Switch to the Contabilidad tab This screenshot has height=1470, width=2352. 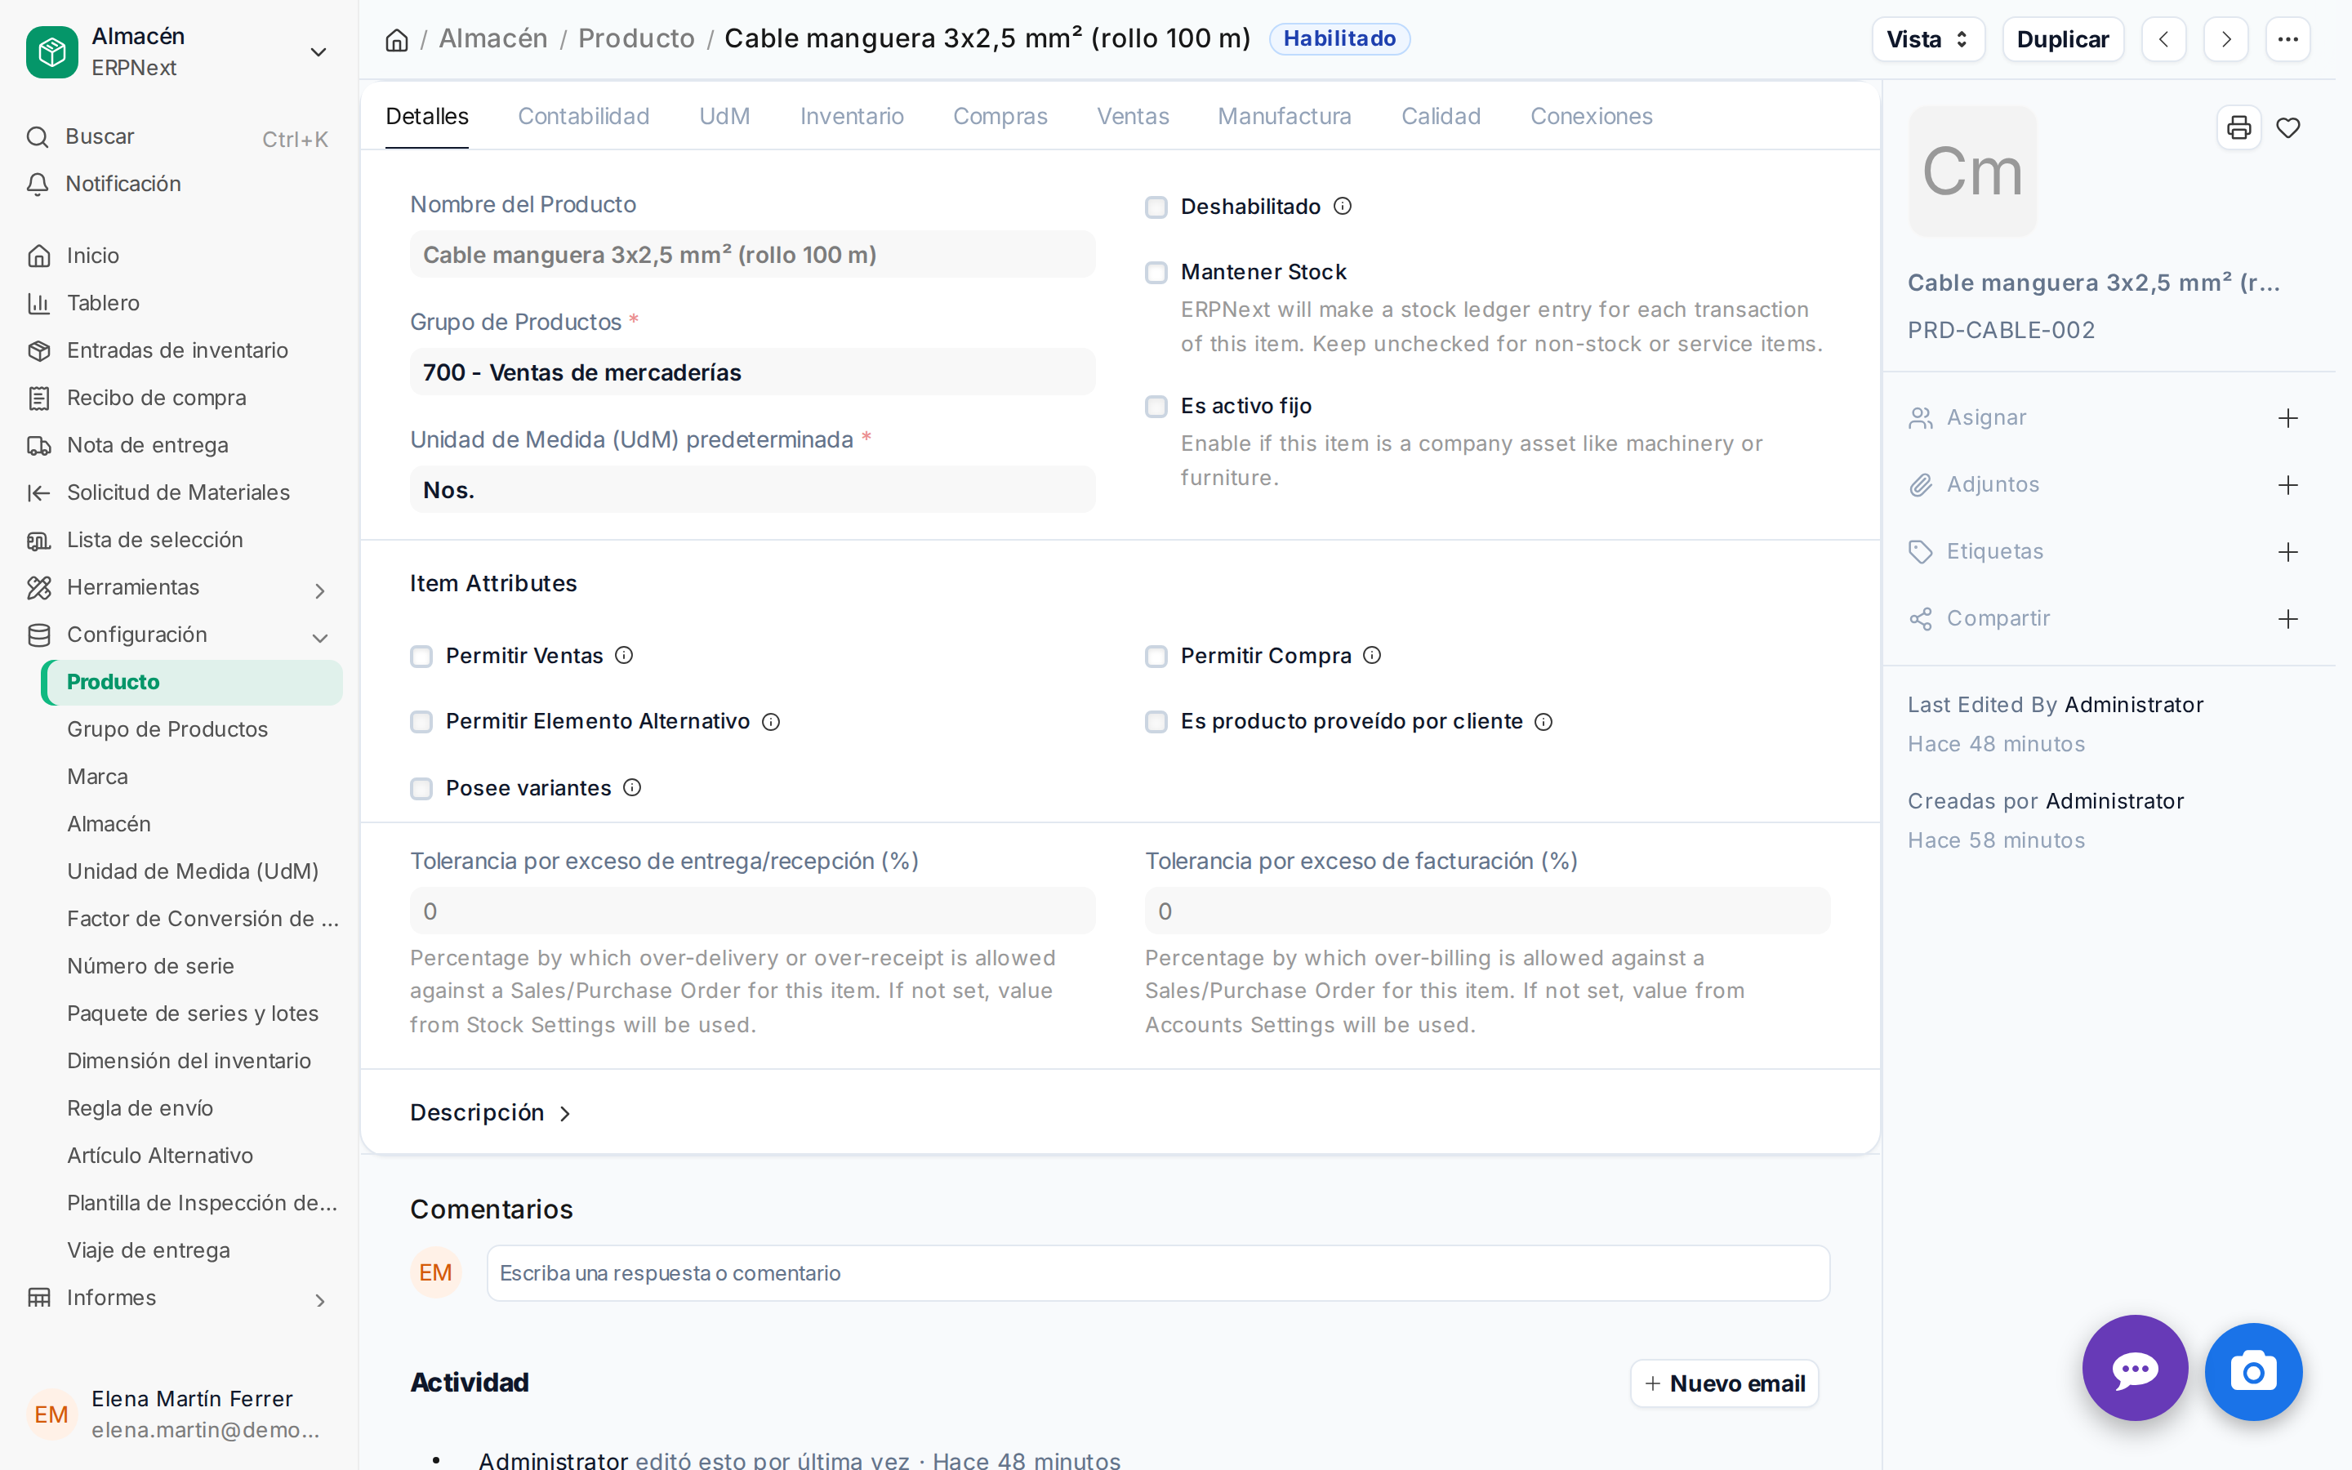[x=583, y=116]
